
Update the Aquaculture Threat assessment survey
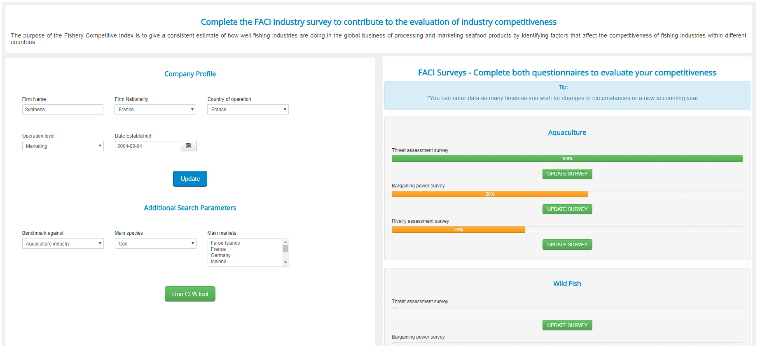click(x=567, y=174)
